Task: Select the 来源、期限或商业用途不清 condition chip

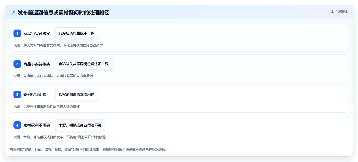Action: click(80, 125)
